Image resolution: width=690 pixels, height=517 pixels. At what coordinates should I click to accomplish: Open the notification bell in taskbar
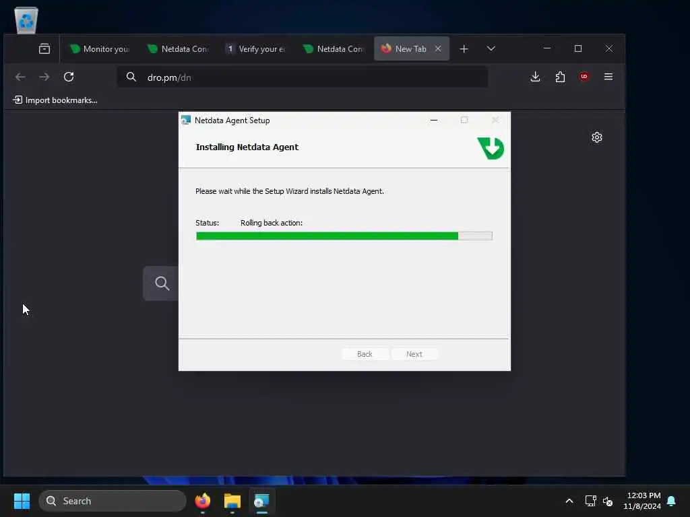[671, 501]
